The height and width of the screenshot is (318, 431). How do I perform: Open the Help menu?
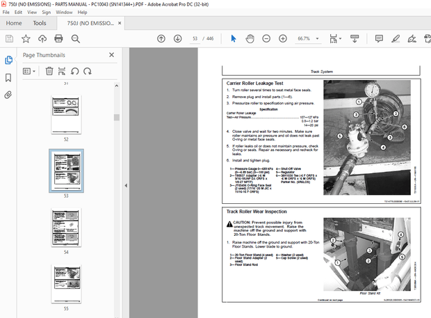pos(82,12)
